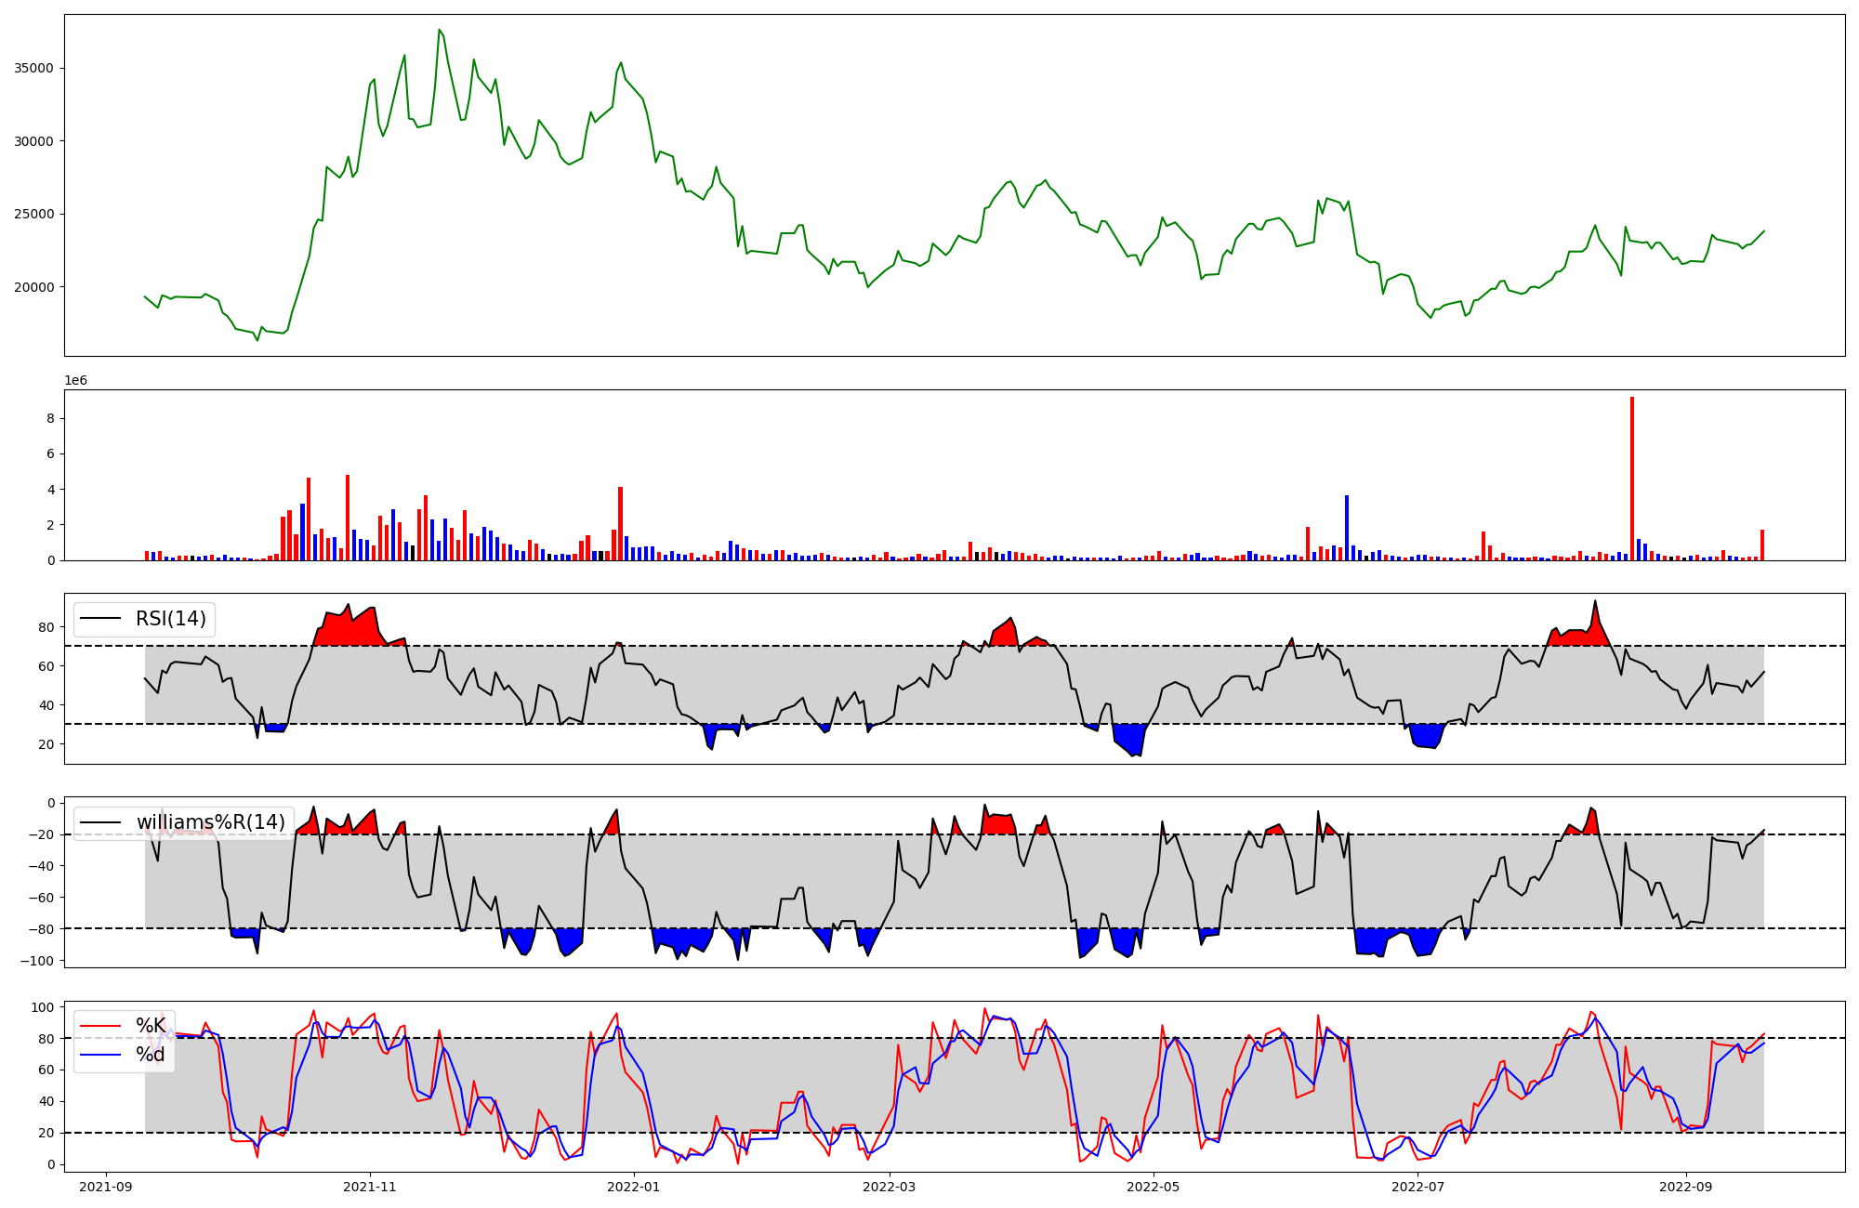This screenshot has height=1208, width=1859.
Task: Click the 2021-09 x-axis date label
Action: pyautogui.click(x=106, y=1187)
